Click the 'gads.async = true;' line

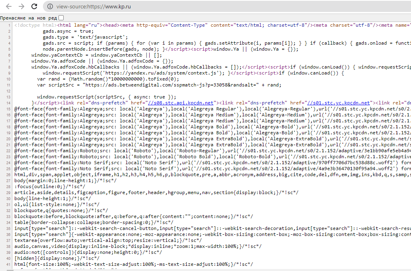(x=68, y=31)
